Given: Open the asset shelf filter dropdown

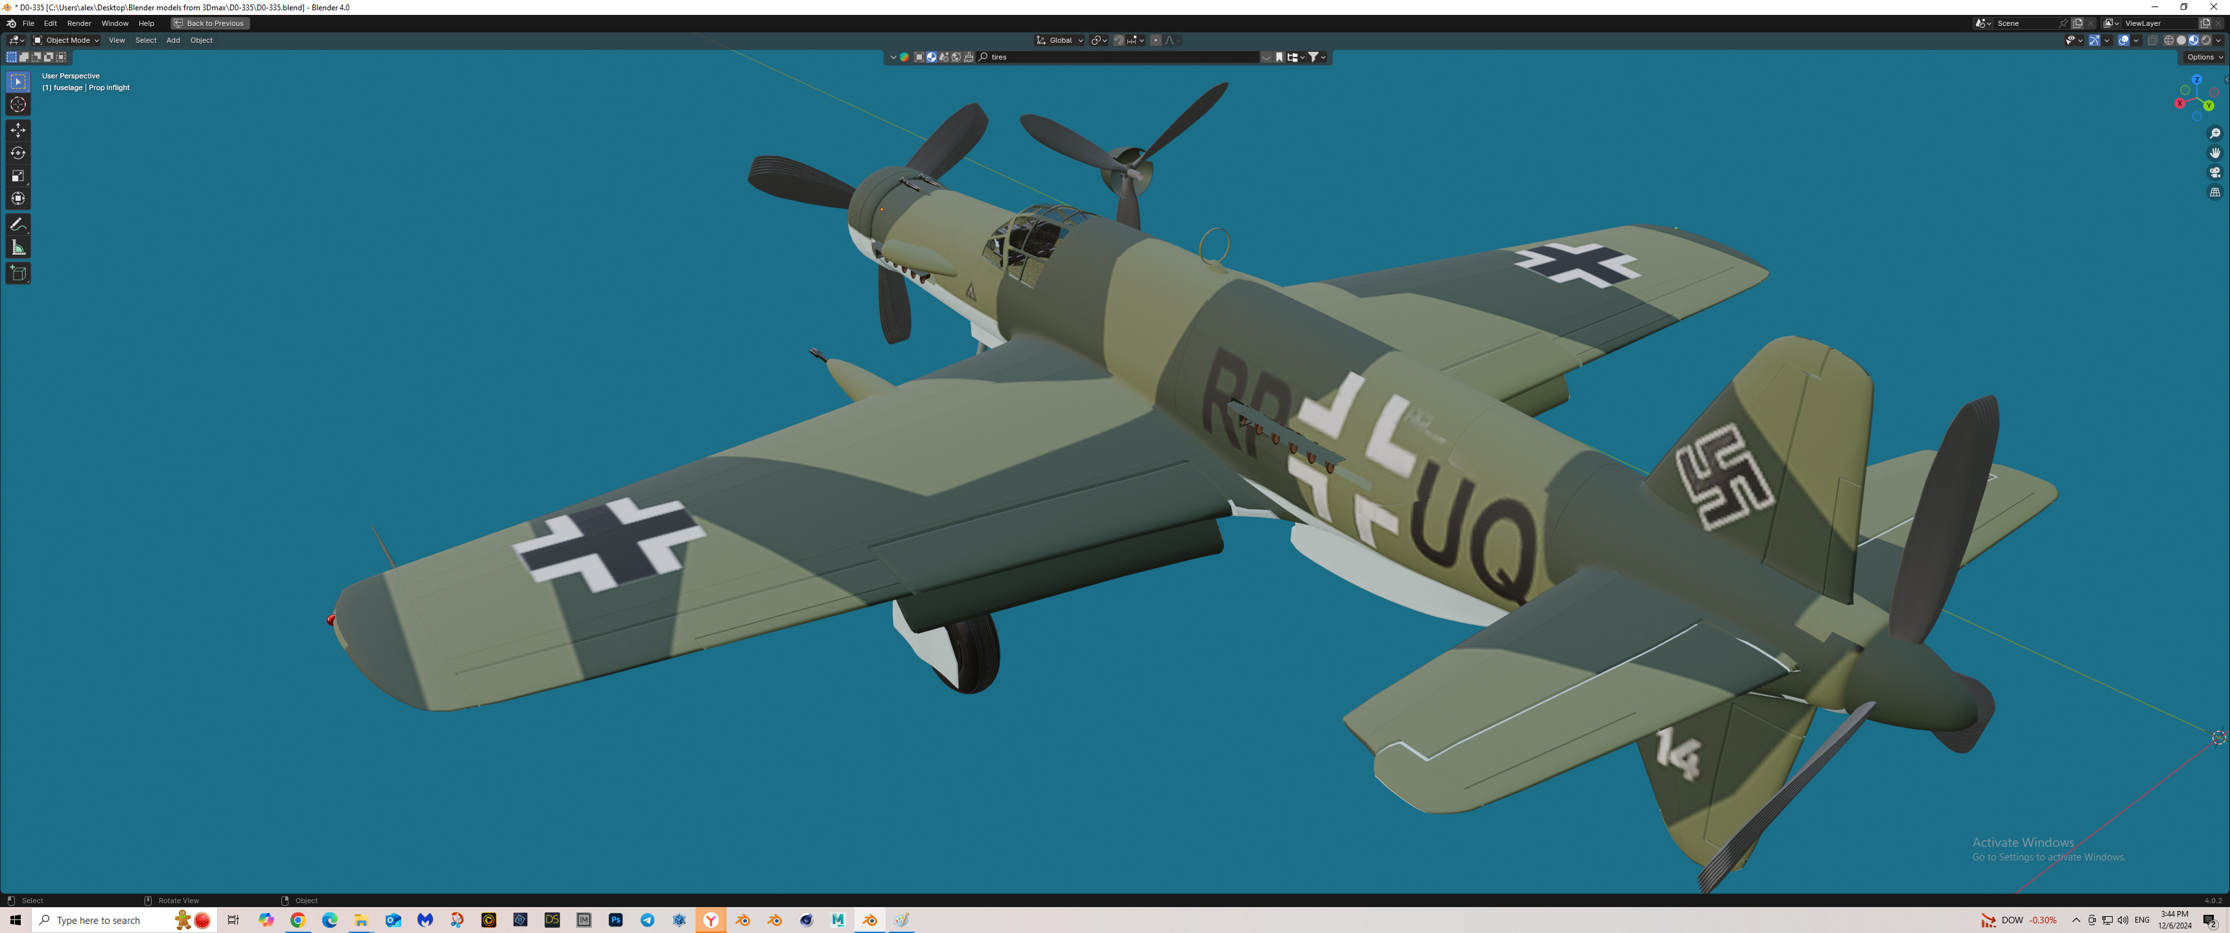Looking at the screenshot, I should pyautogui.click(x=1317, y=57).
